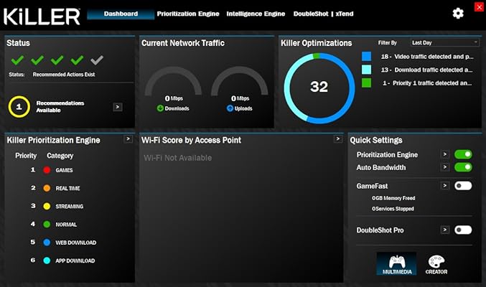Open Prioritization Engine quick setting arrow
Viewport: 486px width, 287px height.
pos(445,154)
